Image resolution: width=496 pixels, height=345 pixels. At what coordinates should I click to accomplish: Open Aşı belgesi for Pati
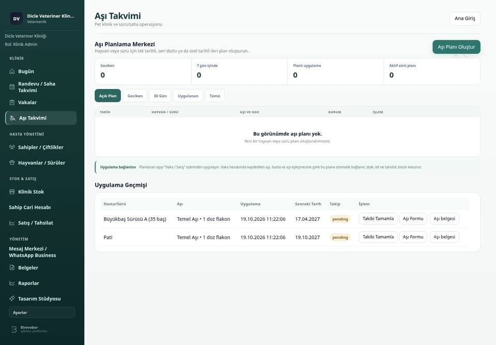pos(444,237)
